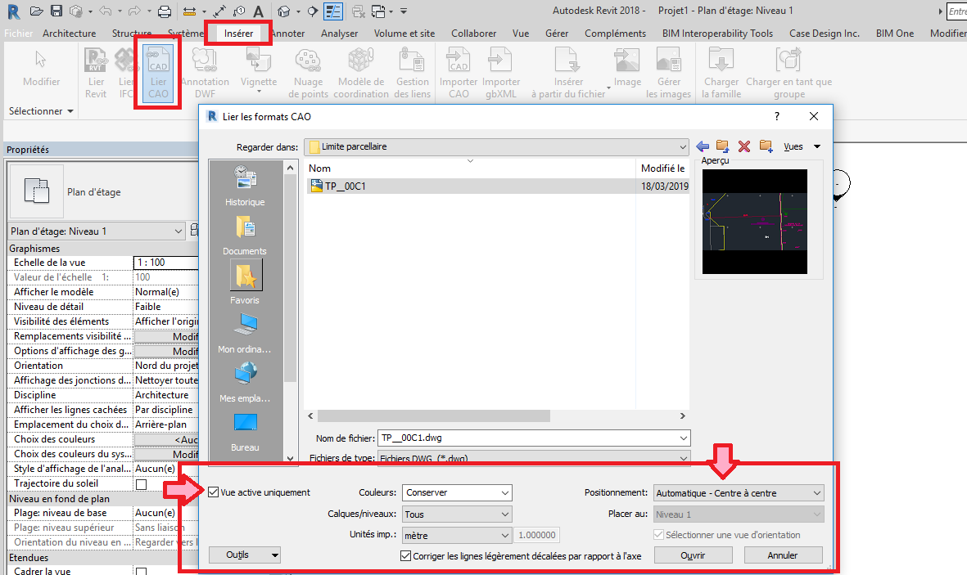Select the Text tool letter A icon
Screen dimensions: 967x575
[x=259, y=11]
